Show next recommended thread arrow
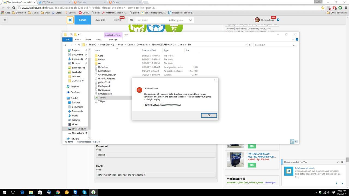Screen dimensions: 349x196 (x=342, y=183)
